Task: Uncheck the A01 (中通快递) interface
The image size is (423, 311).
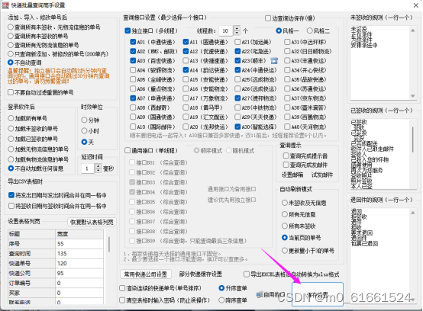Action: [133, 42]
